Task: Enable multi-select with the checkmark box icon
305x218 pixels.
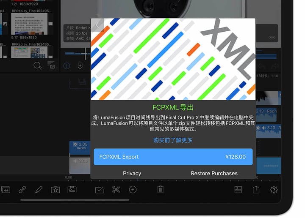Action: point(100,190)
